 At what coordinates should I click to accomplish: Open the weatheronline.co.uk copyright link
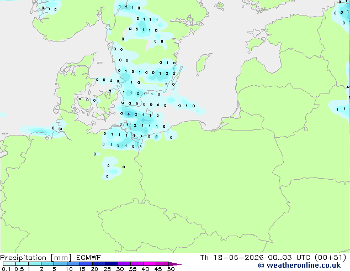(299, 265)
